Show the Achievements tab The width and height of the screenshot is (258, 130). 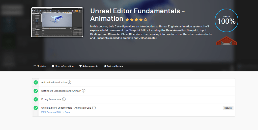point(89,66)
